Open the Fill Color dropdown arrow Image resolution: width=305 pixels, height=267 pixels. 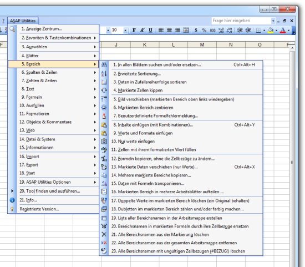[276, 30]
